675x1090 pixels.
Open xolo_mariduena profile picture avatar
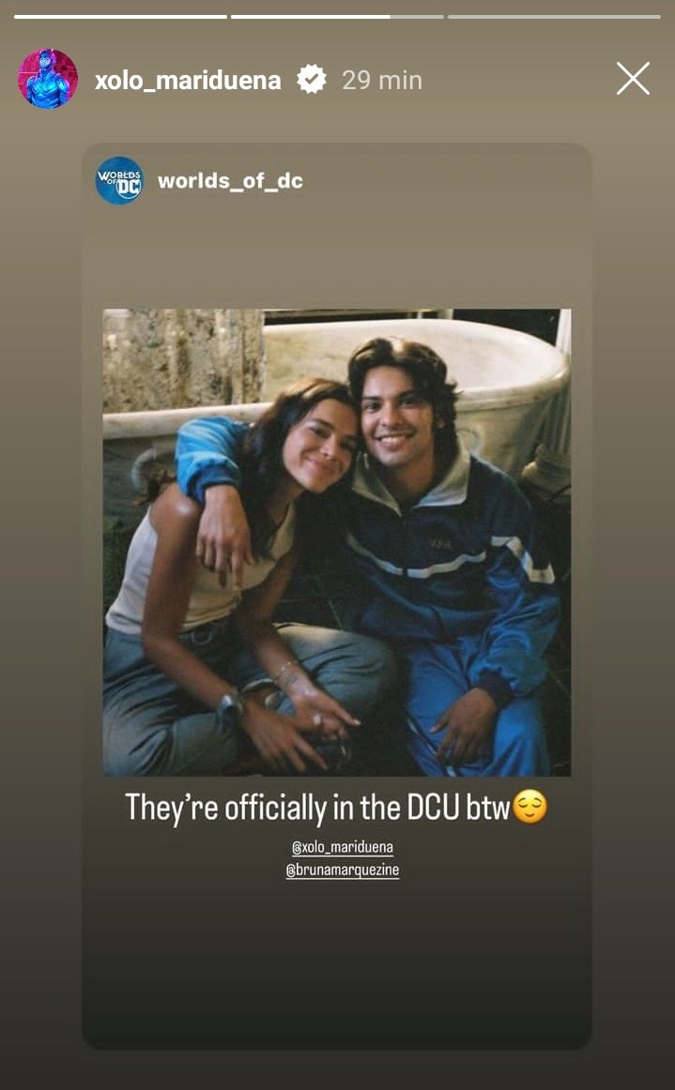point(47,79)
